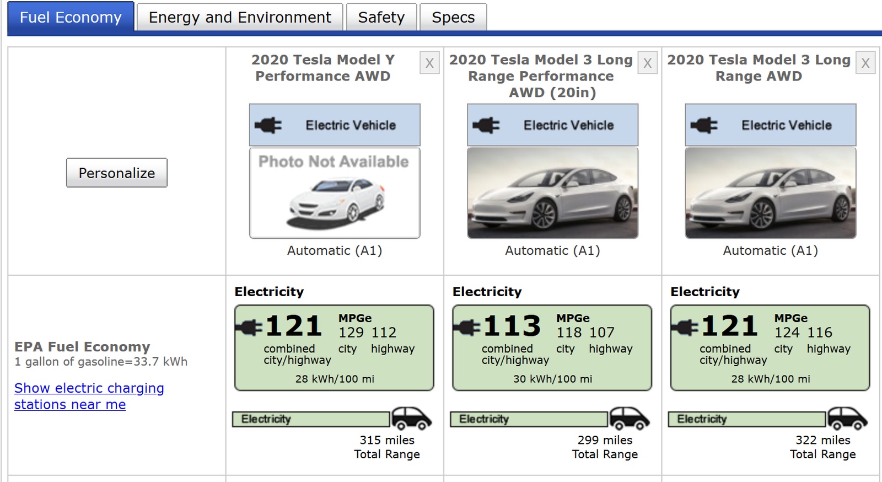Remove the Model Y Performance AWD column
Screen dimensions: 882x482
429,63
